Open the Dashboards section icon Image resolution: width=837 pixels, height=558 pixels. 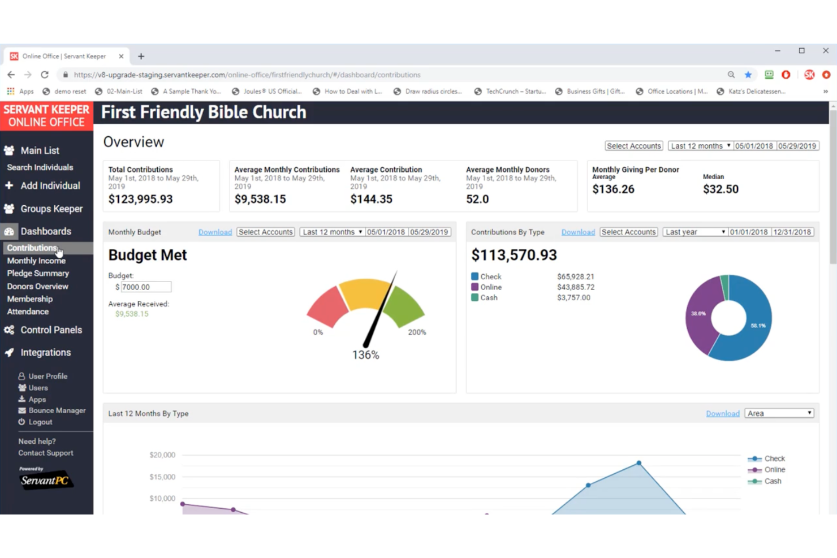pyautogui.click(x=10, y=231)
